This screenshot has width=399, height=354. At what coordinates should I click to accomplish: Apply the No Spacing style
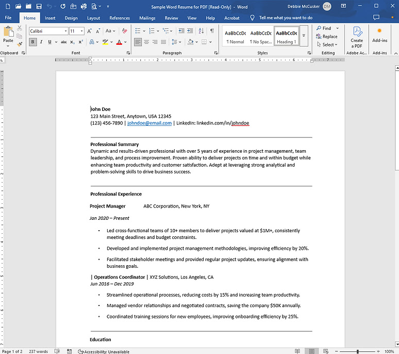[x=261, y=37]
